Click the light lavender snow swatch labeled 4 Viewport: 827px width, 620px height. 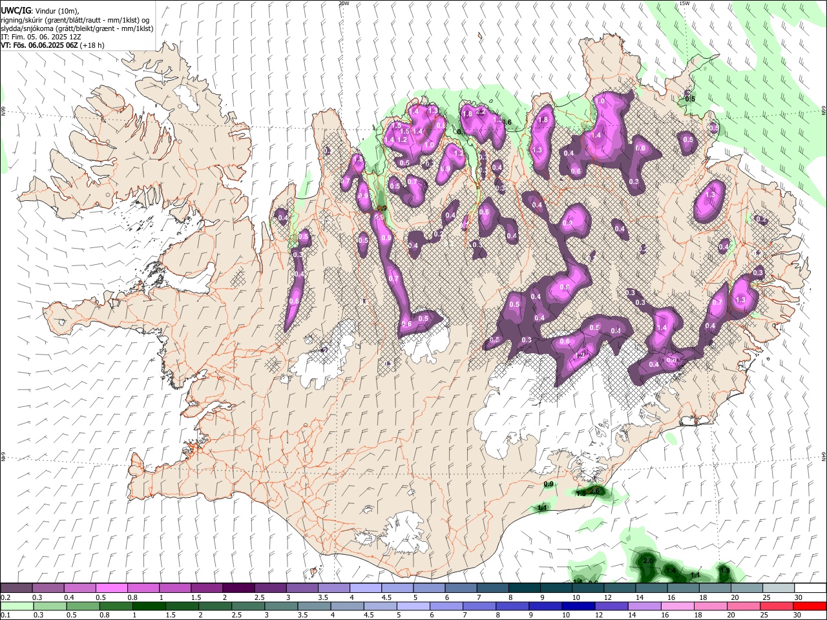(x=366, y=588)
